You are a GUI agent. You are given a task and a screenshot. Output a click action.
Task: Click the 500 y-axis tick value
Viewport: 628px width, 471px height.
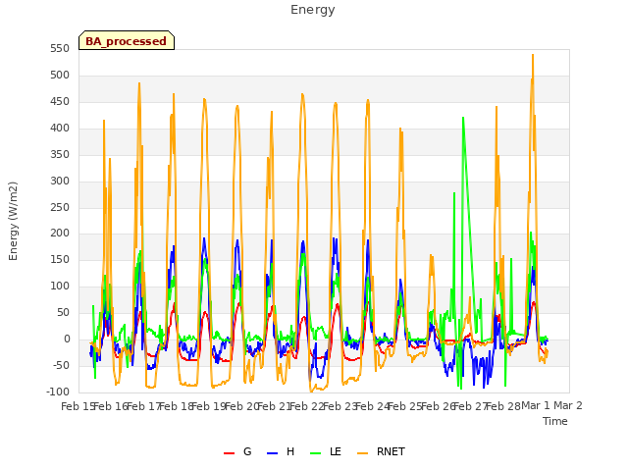click(x=60, y=76)
